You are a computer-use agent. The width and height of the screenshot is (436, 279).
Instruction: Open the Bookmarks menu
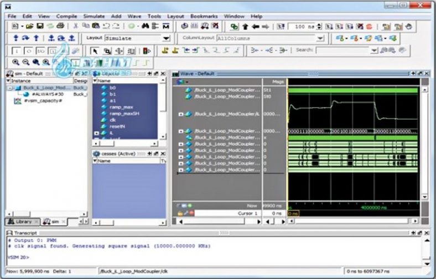tap(204, 17)
